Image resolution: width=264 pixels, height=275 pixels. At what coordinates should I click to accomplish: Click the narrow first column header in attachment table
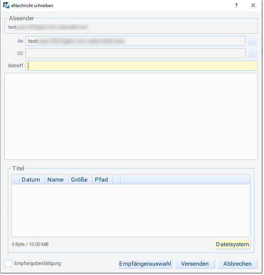pyautogui.click(x=16, y=180)
